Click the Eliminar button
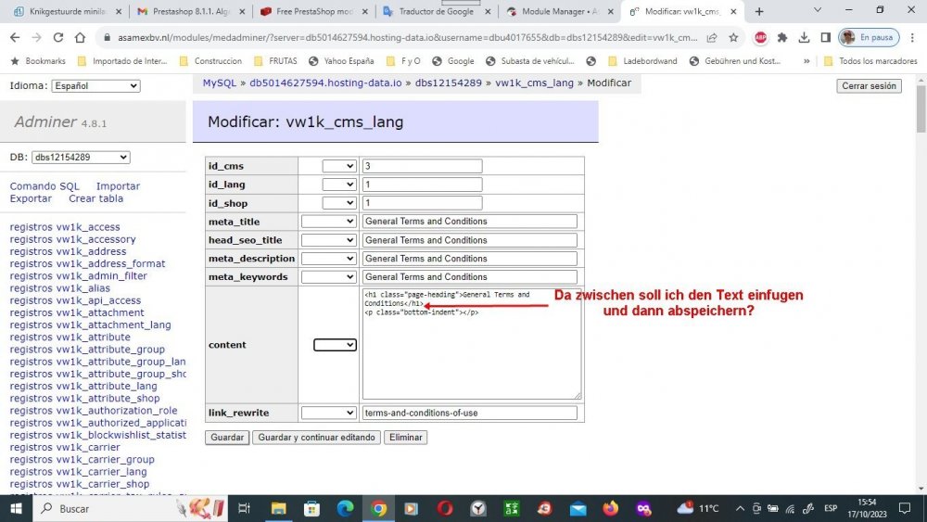Viewport: 927px width, 522px height. coord(406,438)
